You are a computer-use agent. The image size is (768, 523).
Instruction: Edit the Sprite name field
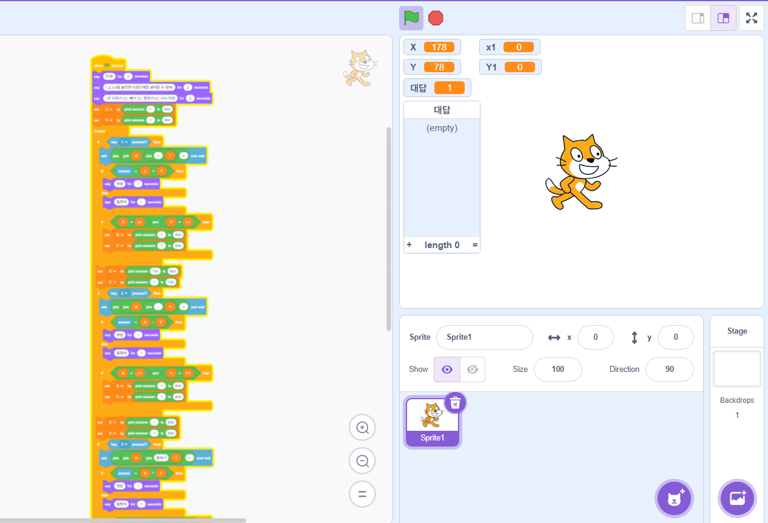tap(484, 337)
